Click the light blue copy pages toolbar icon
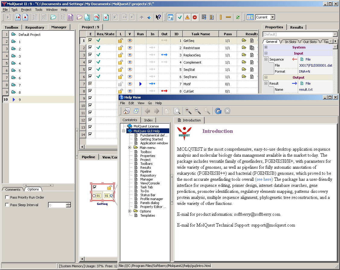 [87, 17]
